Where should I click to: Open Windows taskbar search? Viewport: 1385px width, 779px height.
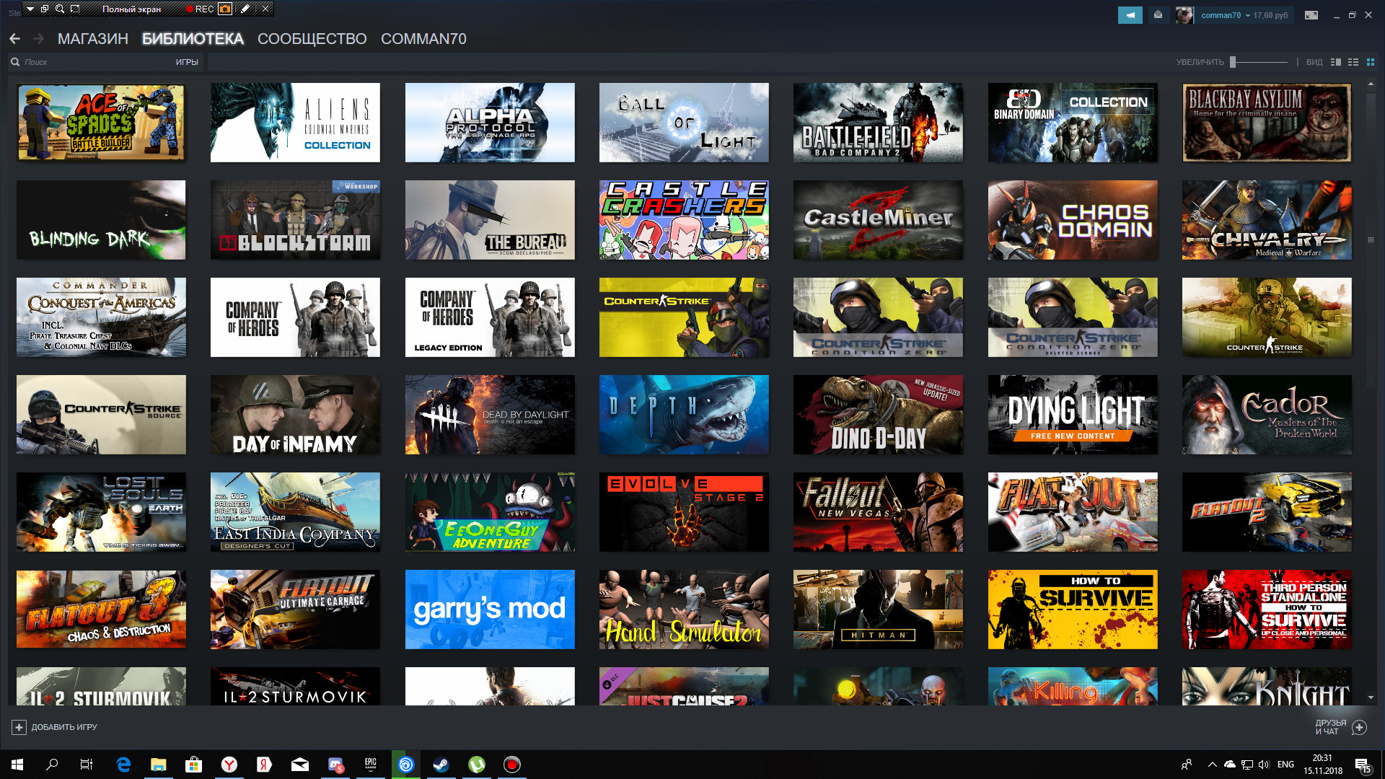tap(52, 765)
